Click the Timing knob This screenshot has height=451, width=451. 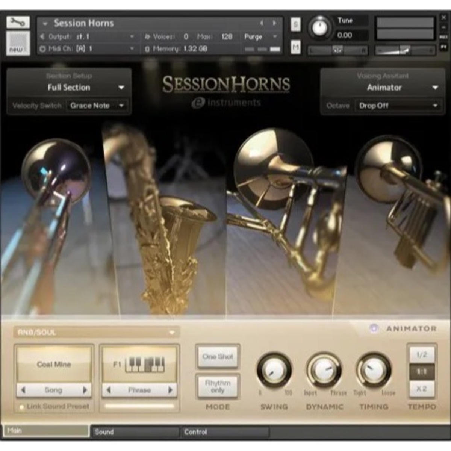coord(374,370)
